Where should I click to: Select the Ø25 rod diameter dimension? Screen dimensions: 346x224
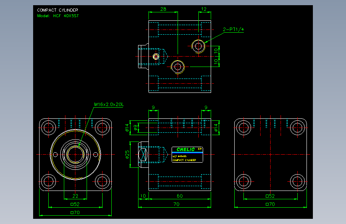[127, 155]
